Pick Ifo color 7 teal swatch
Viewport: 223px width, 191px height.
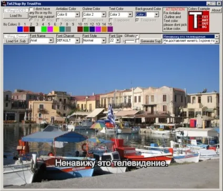[62, 29]
